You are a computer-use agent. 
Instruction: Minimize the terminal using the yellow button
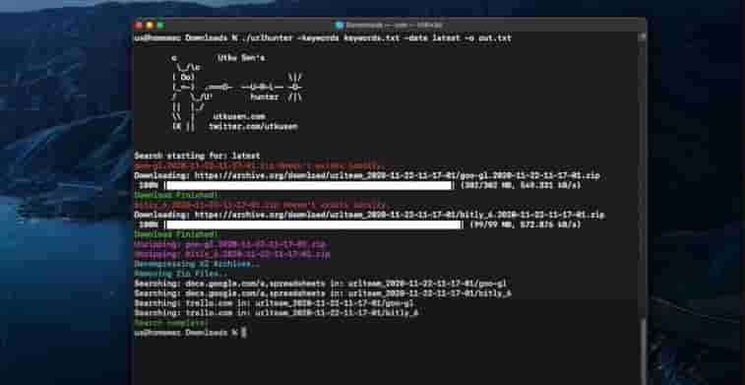click(150, 26)
